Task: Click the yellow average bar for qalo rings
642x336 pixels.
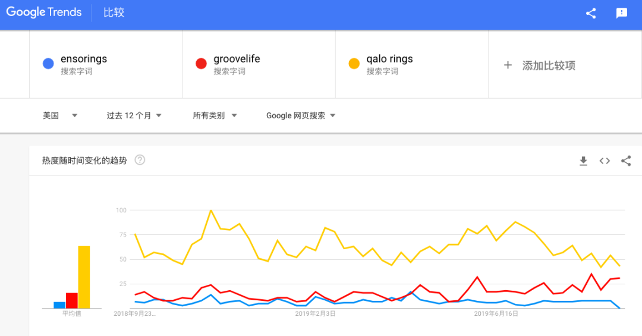Action: [84, 277]
